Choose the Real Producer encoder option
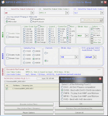This screenshot has width=108, height=116. tap(31, 22)
